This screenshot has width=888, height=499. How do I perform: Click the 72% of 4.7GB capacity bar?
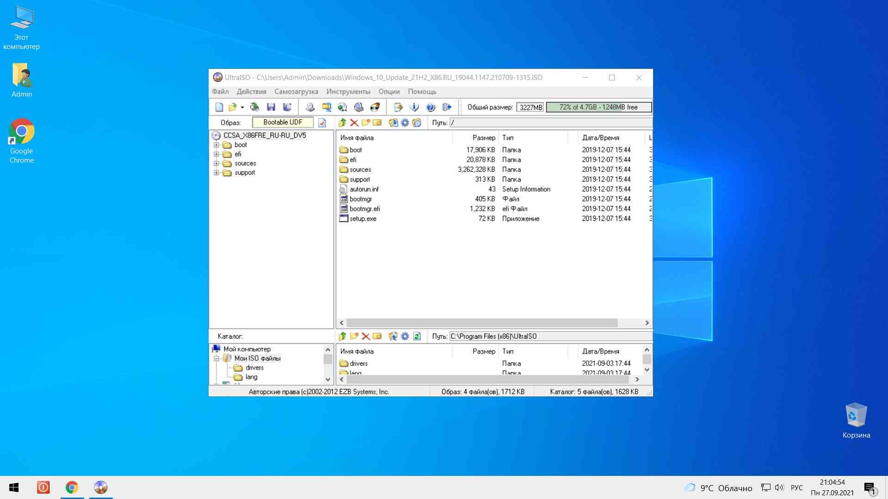pos(599,107)
